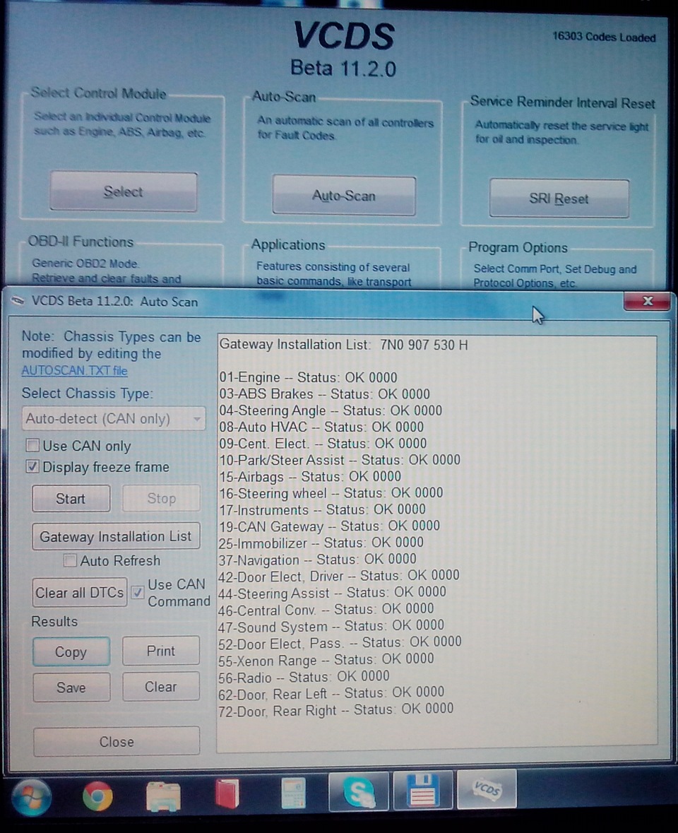Open the red book taskbar icon
Viewport: 678px width, 833px height.
(228, 793)
